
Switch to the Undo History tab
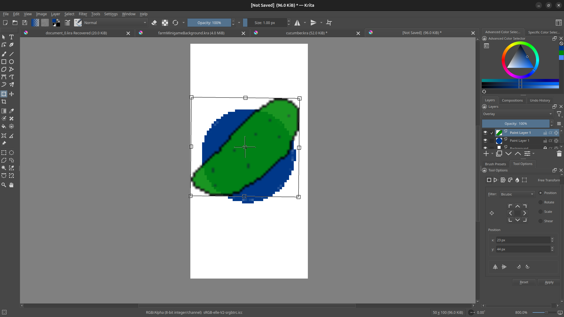click(x=540, y=100)
